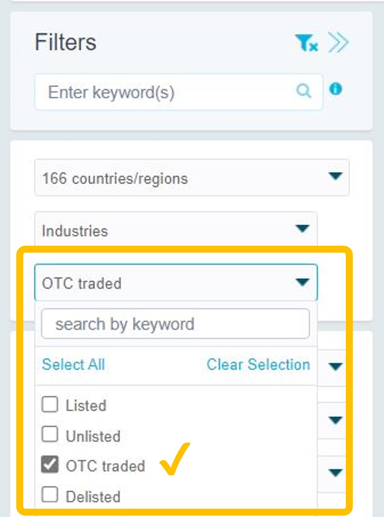Click dropdown arrow right of Clear Selection
Viewport: 384px width, 517px height.
pyautogui.click(x=335, y=367)
